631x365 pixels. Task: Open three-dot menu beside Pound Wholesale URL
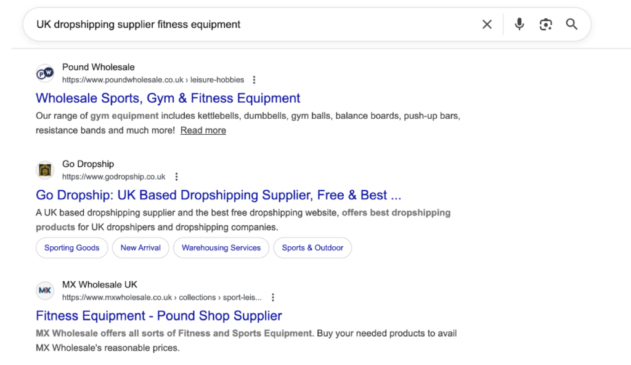point(254,79)
